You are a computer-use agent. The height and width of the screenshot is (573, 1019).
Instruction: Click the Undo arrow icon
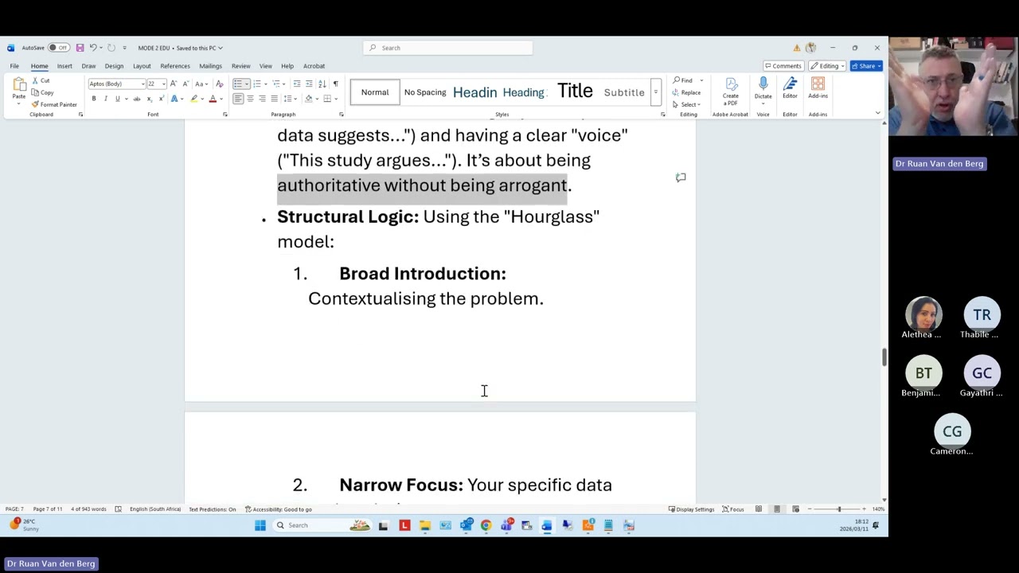[92, 48]
